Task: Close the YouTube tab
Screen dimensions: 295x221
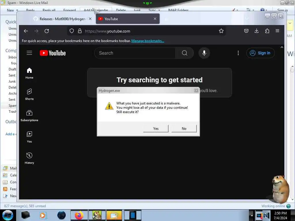Action: pyautogui.click(x=155, y=19)
